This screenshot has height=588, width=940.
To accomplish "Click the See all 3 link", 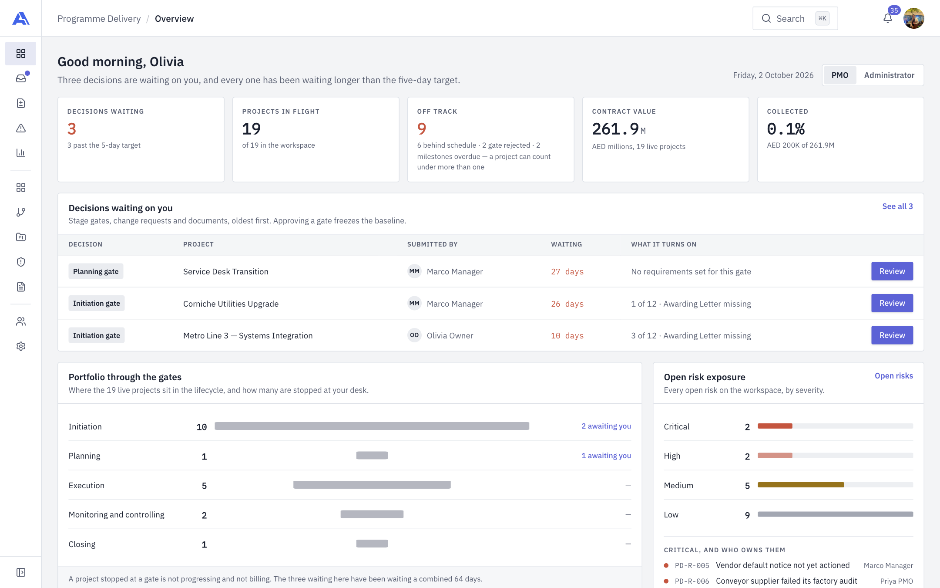I will point(897,206).
